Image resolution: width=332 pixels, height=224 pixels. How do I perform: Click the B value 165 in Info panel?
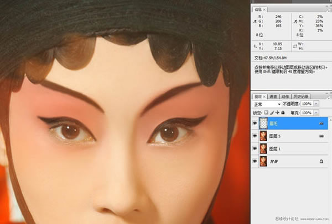[278, 26]
